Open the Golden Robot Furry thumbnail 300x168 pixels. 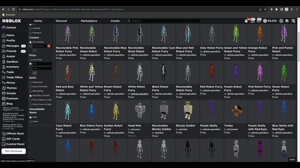pos(116,111)
